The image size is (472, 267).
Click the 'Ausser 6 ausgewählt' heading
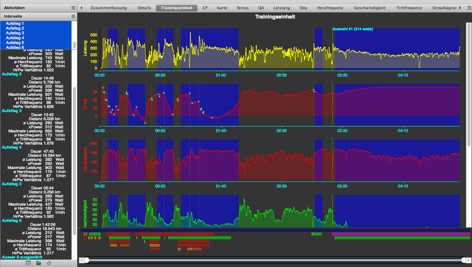(x=22, y=257)
